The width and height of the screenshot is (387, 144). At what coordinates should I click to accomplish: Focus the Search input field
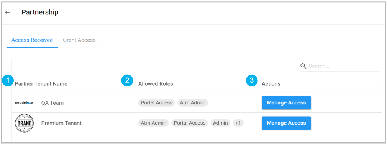coord(343,66)
